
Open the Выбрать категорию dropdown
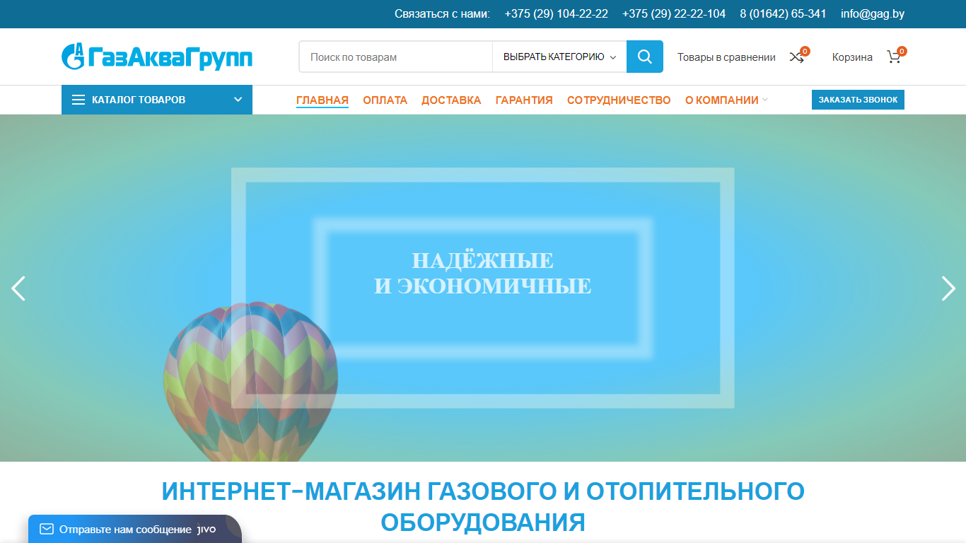pyautogui.click(x=559, y=57)
